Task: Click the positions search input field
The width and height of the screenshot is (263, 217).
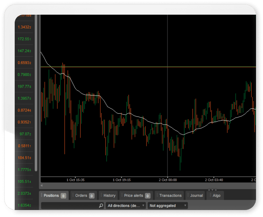Action: click(70, 206)
